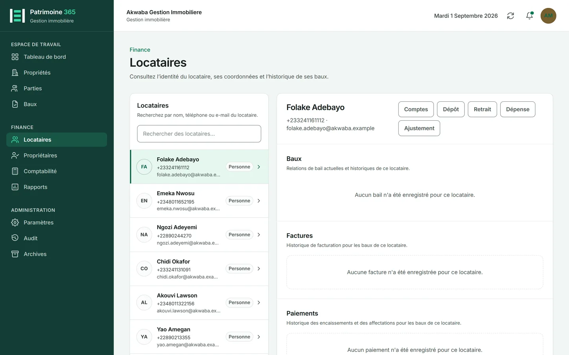
Task: Expand Chidi Okafor row chevron
Action: pos(259,269)
